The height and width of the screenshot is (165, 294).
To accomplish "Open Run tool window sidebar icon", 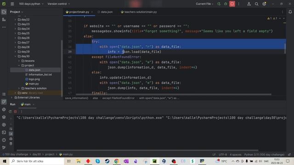I will (x=4, y=102).
